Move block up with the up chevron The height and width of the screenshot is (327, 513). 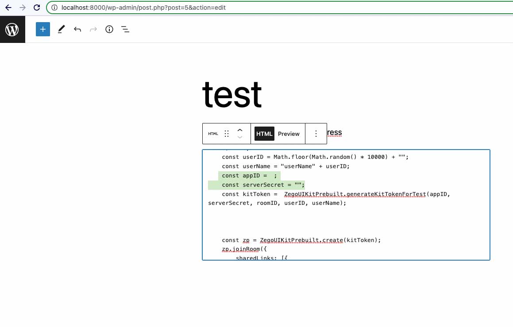point(240,130)
